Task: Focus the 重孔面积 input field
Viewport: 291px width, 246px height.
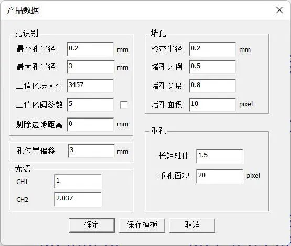Action: tap(220, 176)
